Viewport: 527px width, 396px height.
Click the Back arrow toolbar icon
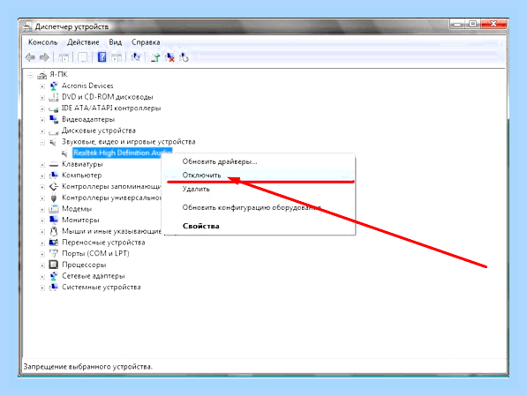pyautogui.click(x=30, y=57)
